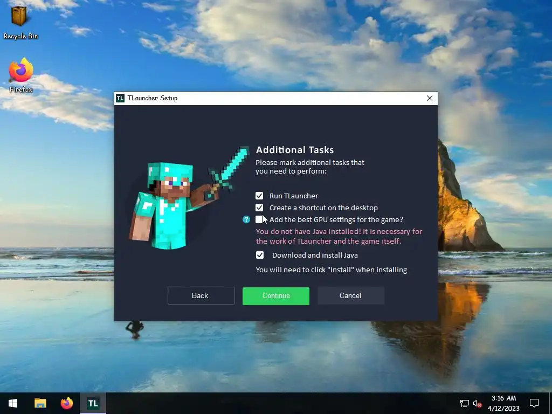Select the Firefox desktop shortcut

[x=21, y=75]
